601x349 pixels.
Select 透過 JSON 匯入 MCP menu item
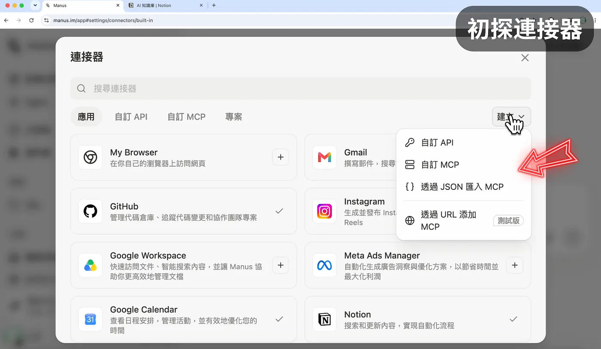tap(464, 187)
